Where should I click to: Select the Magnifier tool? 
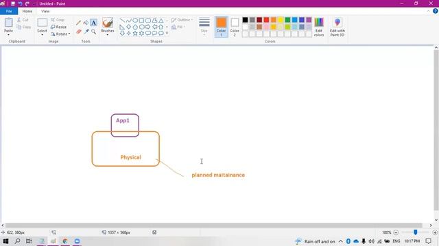pos(93,31)
